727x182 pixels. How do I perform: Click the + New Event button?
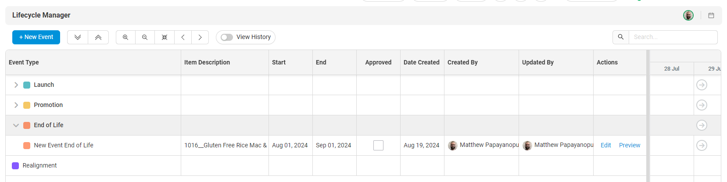coord(36,37)
